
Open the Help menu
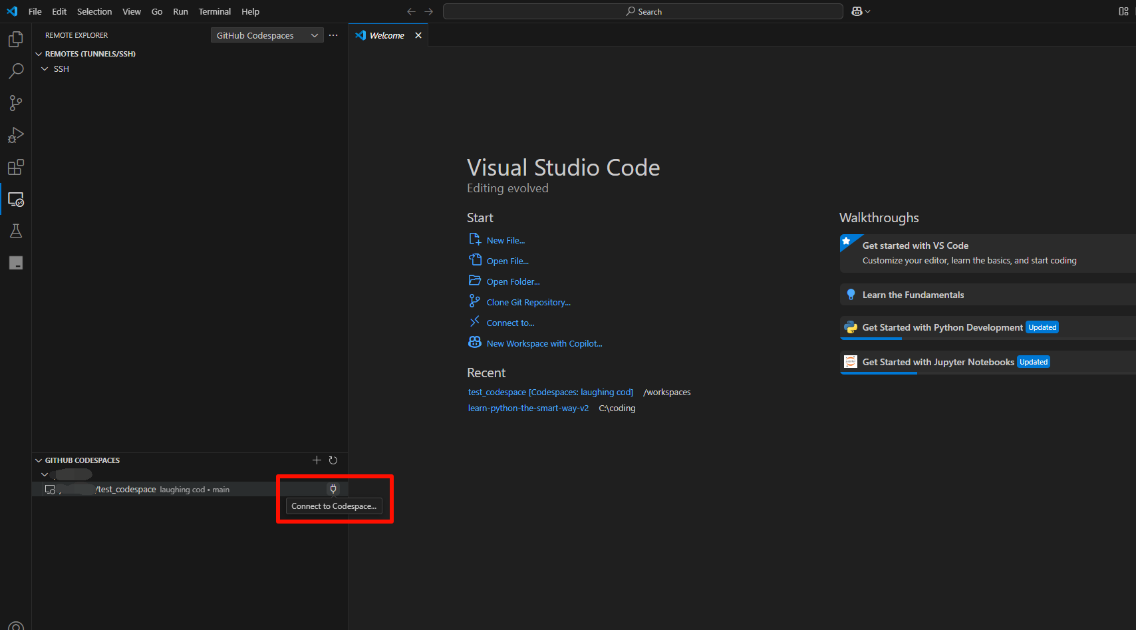(251, 11)
